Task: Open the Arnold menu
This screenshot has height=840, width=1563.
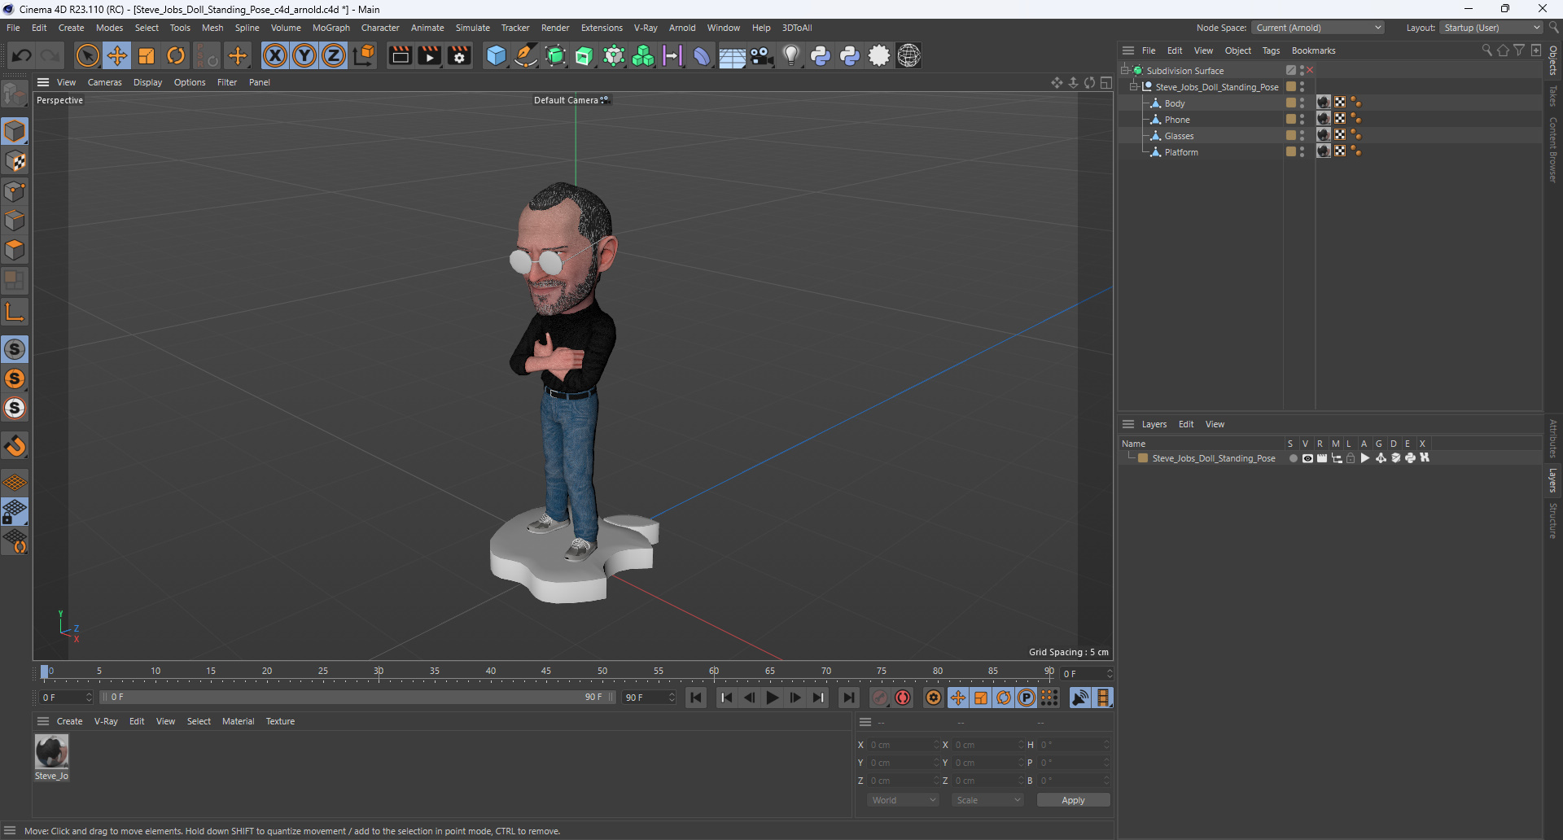Action: pyautogui.click(x=682, y=28)
